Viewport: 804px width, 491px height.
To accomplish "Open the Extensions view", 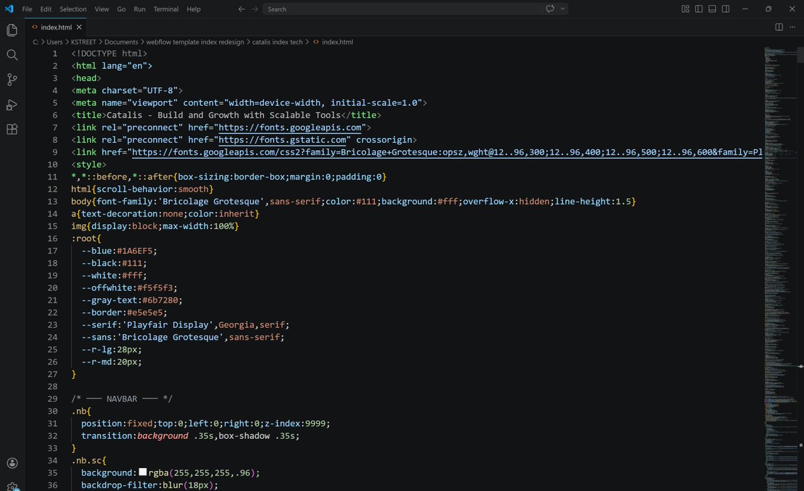I will [11, 129].
